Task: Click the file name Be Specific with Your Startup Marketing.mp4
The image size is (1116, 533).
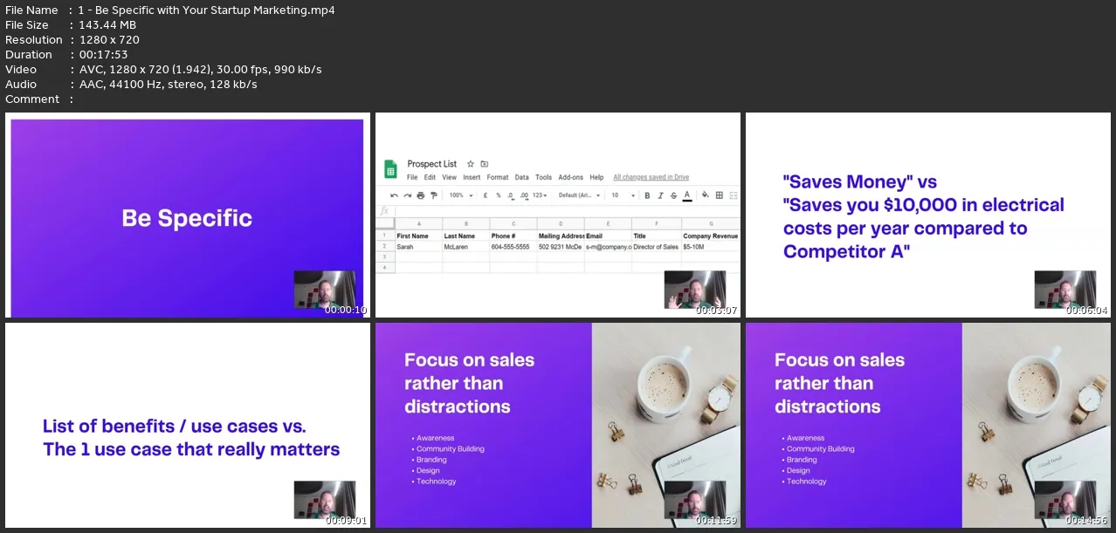Action: click(206, 10)
